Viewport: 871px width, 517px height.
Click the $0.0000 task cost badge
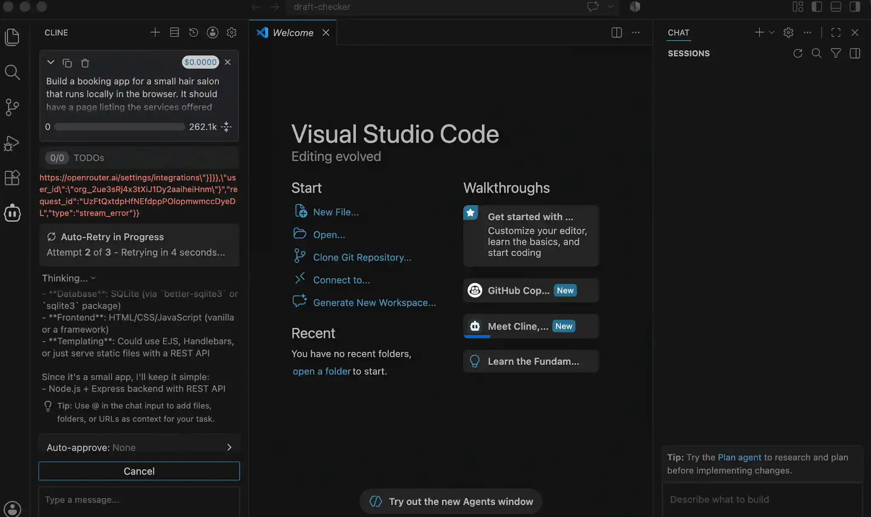(200, 62)
